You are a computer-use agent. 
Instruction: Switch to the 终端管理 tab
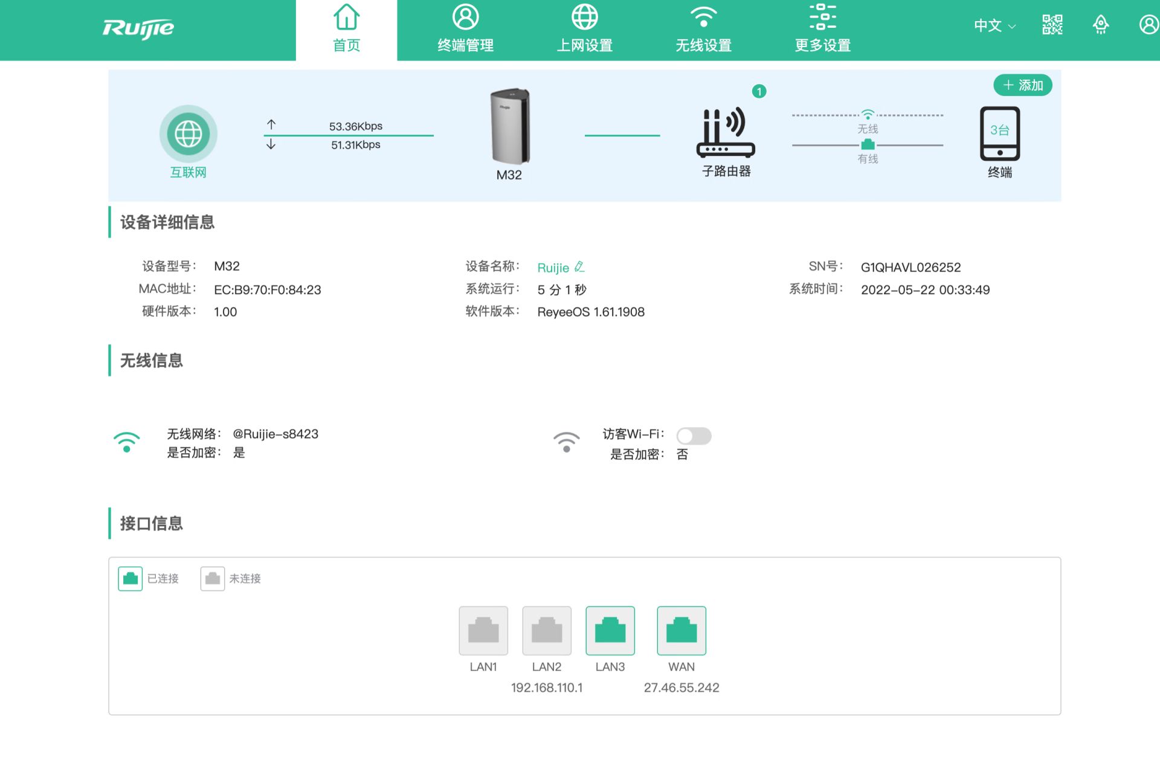pyautogui.click(x=465, y=29)
